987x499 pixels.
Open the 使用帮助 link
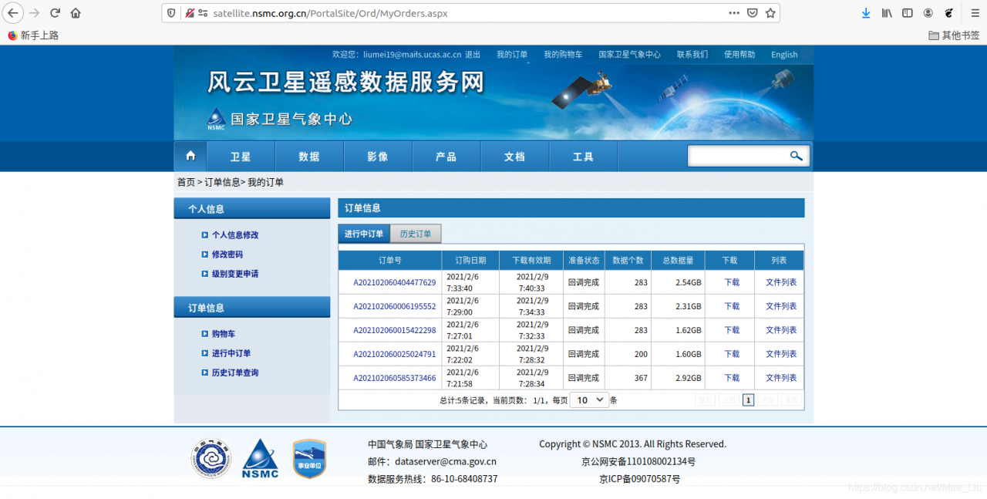(739, 55)
